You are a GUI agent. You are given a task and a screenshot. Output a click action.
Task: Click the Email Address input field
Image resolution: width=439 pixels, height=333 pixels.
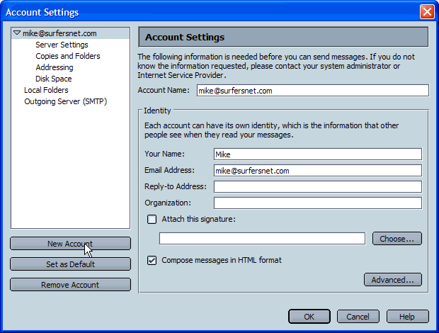coord(317,170)
